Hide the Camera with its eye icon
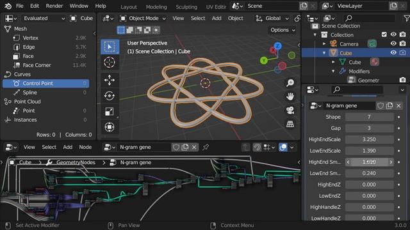Viewport: 410px width, 230px height. (x=393, y=43)
